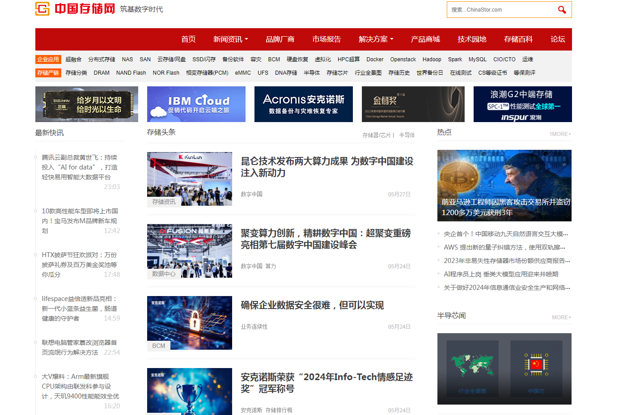Open the 超融合 category link
Image resolution: width=623 pixels, height=415 pixels.
coord(73,59)
